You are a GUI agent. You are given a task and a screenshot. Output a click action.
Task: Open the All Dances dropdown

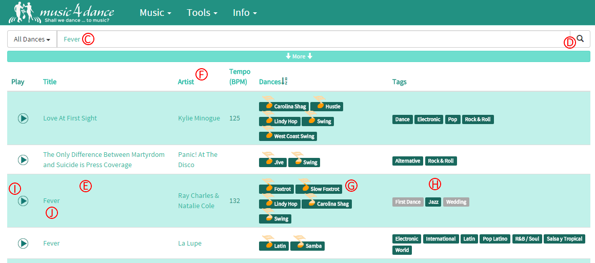tap(32, 39)
